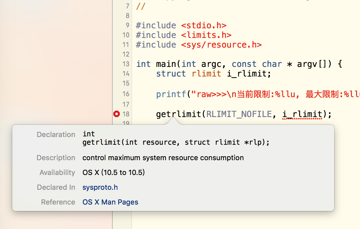Click the <stdio.h> include on line 9

tap(204, 25)
